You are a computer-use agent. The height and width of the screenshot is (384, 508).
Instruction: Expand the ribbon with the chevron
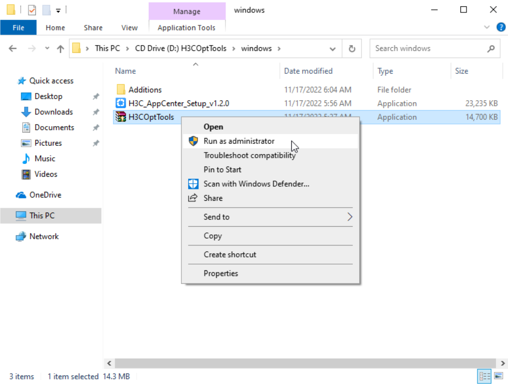(x=487, y=27)
